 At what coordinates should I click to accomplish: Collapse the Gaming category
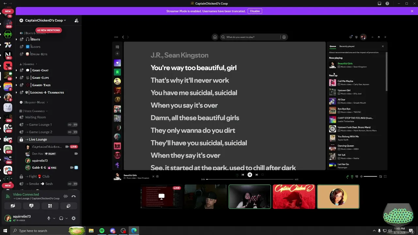point(29,64)
